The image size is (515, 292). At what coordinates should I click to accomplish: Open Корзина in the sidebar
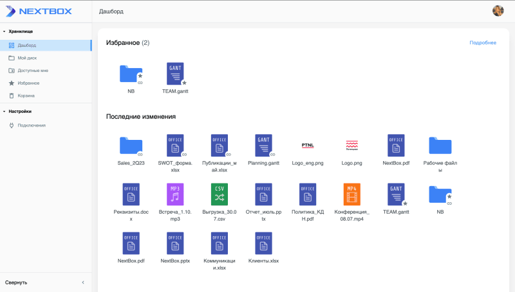tap(26, 96)
